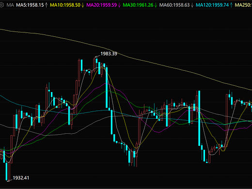Select the partially visible MA250 value
Viewport: 252px width, 189px height.
point(243,5)
